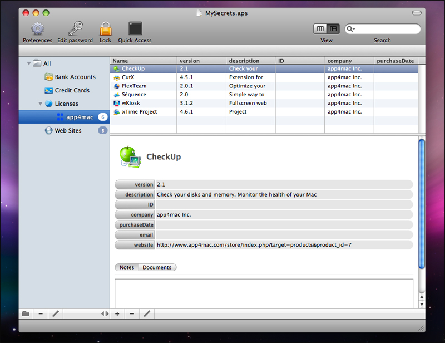Click the xTime Project row icon
Screen dimensions: 445x343
tap(117, 112)
